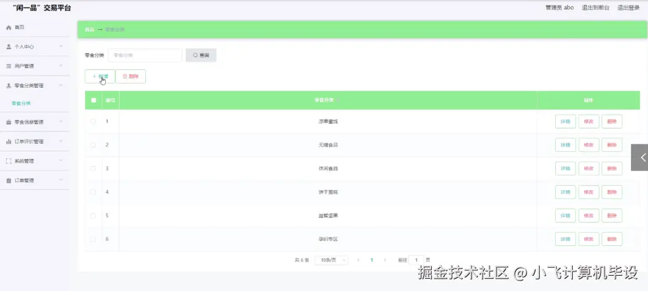
Task: Open 详情 for 凉果蜜饯 row
Action: point(566,122)
